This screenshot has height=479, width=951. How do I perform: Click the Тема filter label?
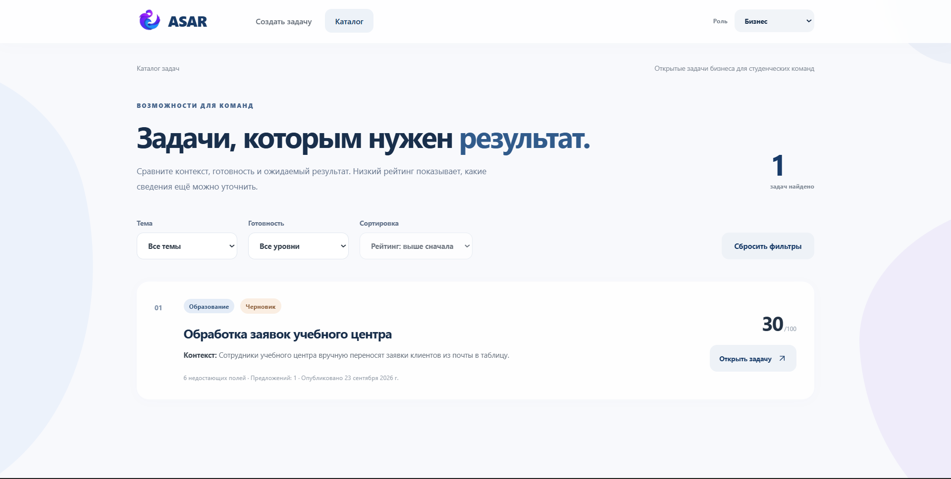tap(145, 223)
